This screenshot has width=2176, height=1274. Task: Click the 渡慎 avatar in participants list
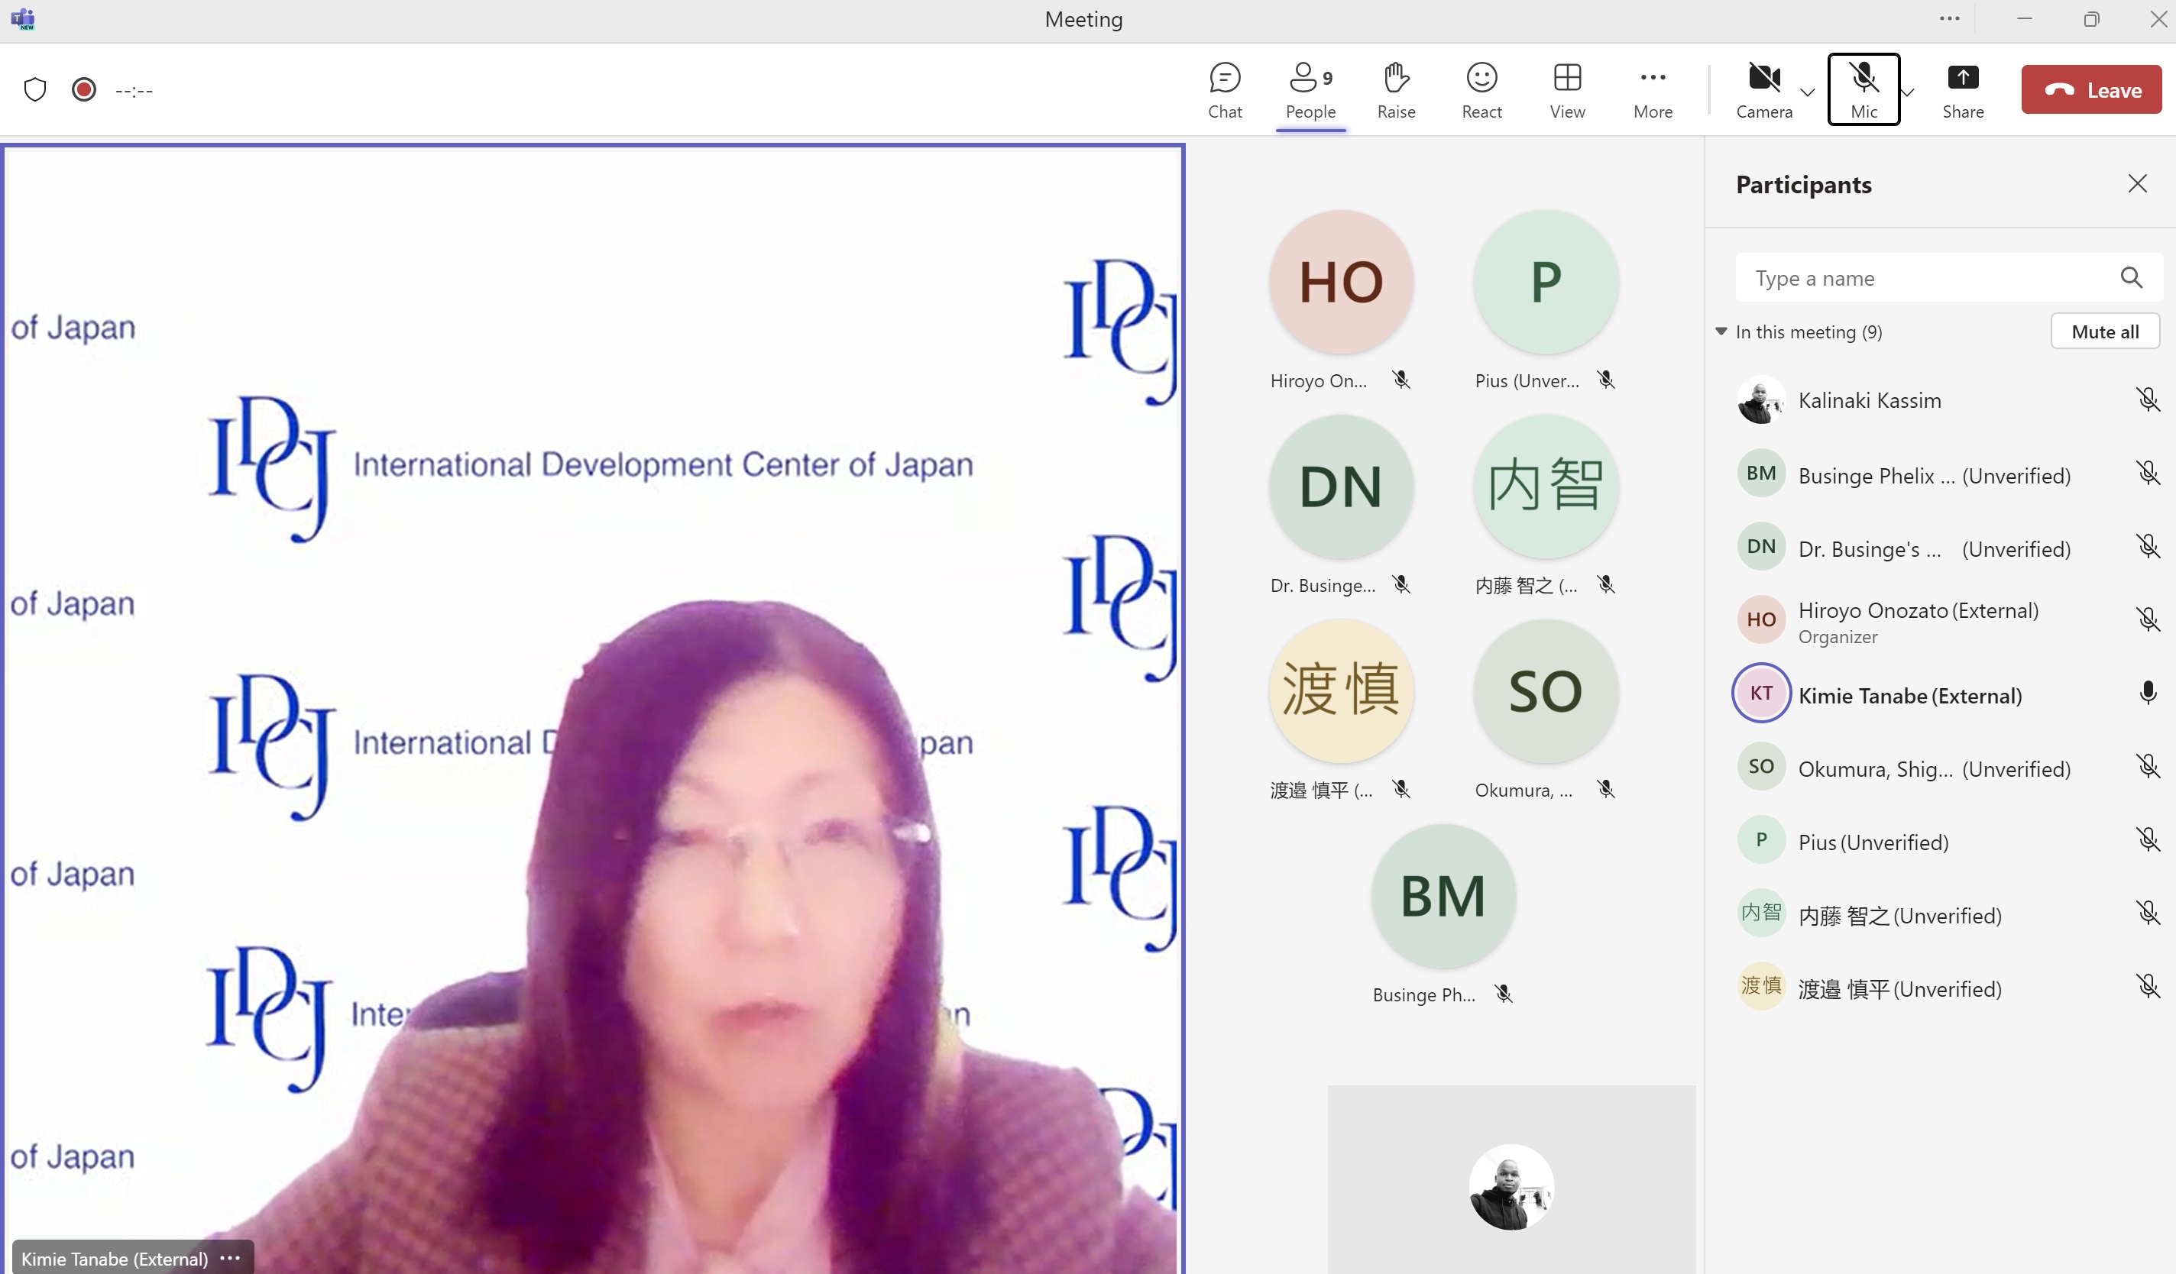coord(1760,986)
